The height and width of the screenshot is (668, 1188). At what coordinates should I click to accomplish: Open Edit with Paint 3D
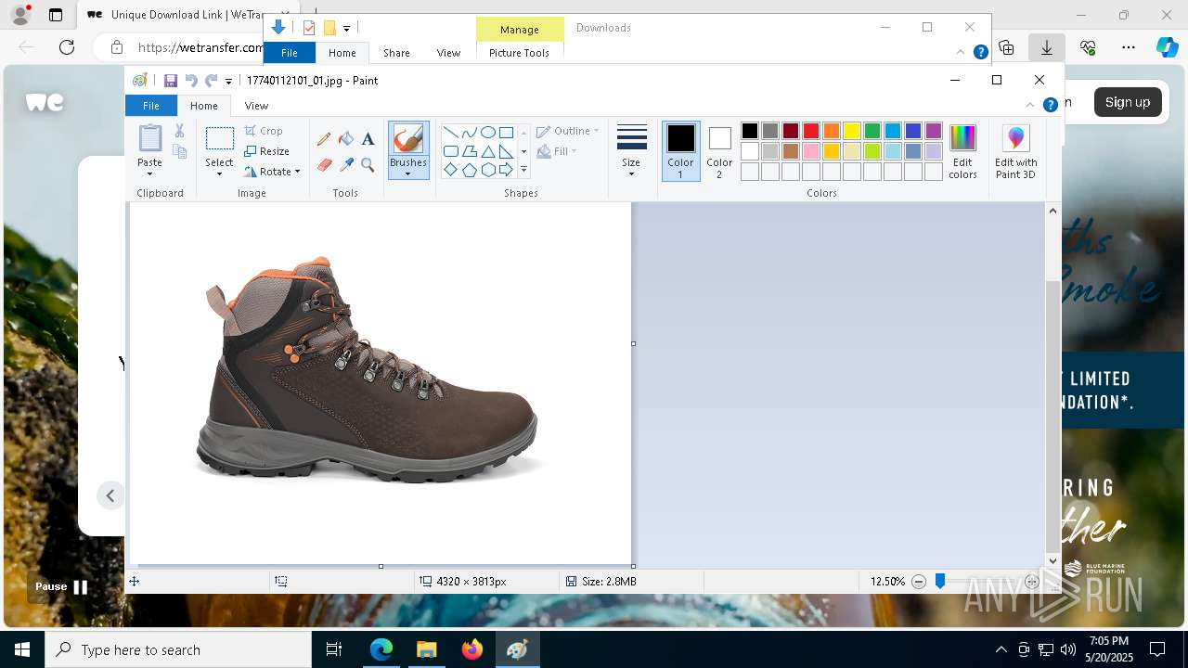(x=1015, y=152)
